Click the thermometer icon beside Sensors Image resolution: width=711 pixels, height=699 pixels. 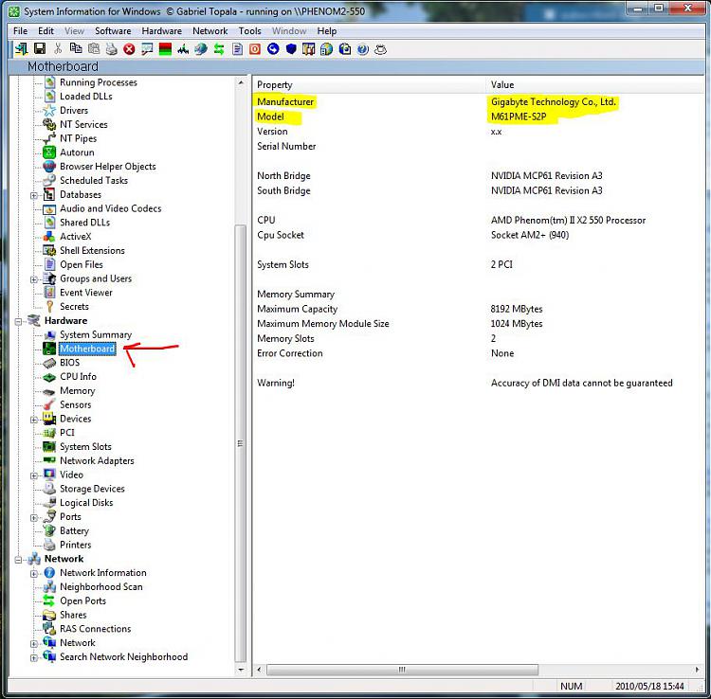tap(49, 404)
